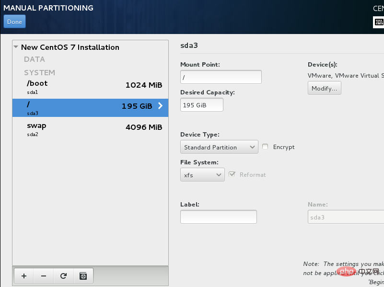The width and height of the screenshot is (384, 287).
Task: Open the keyboard layout icon in header
Action: click(x=379, y=22)
